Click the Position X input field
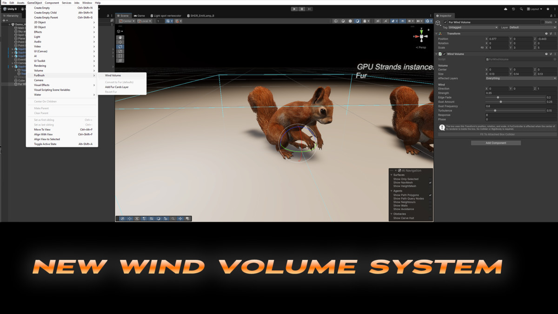This screenshot has height=314, width=558. click(x=498, y=39)
